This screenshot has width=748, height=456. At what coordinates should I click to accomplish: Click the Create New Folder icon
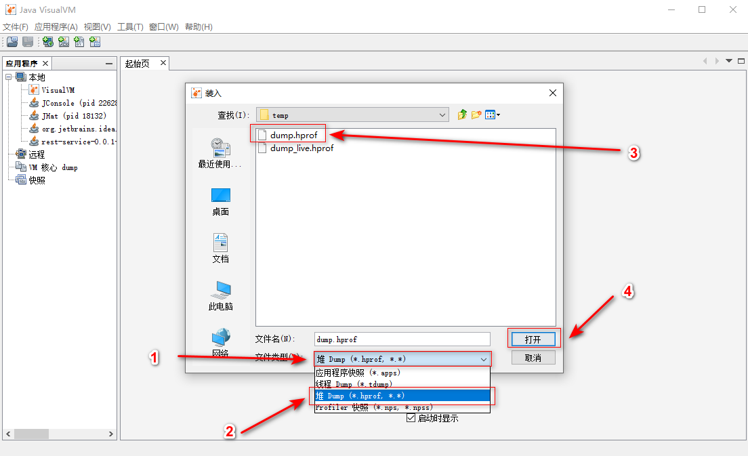click(476, 115)
